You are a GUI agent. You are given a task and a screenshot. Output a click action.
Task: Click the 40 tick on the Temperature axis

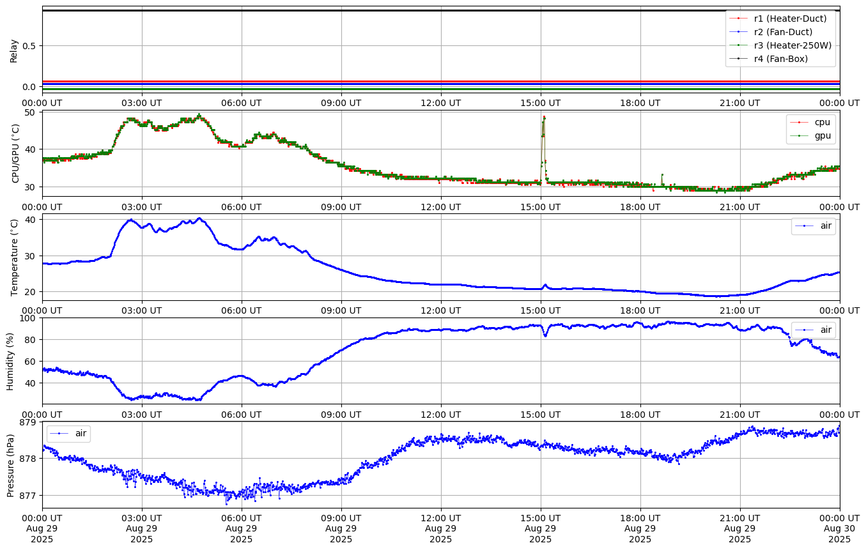click(31, 219)
